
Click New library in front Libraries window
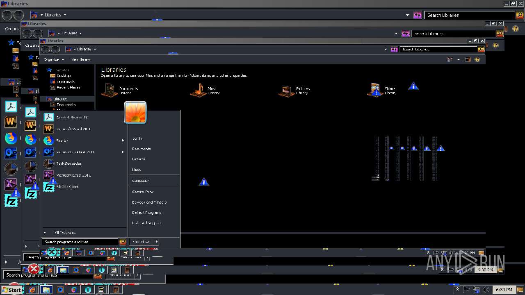click(80, 59)
